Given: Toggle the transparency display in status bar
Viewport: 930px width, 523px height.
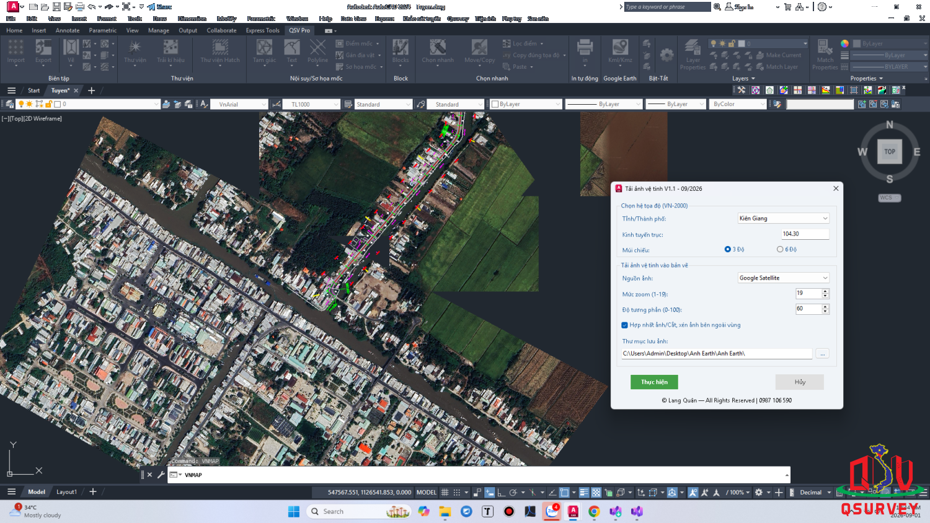Looking at the screenshot, I should (596, 492).
